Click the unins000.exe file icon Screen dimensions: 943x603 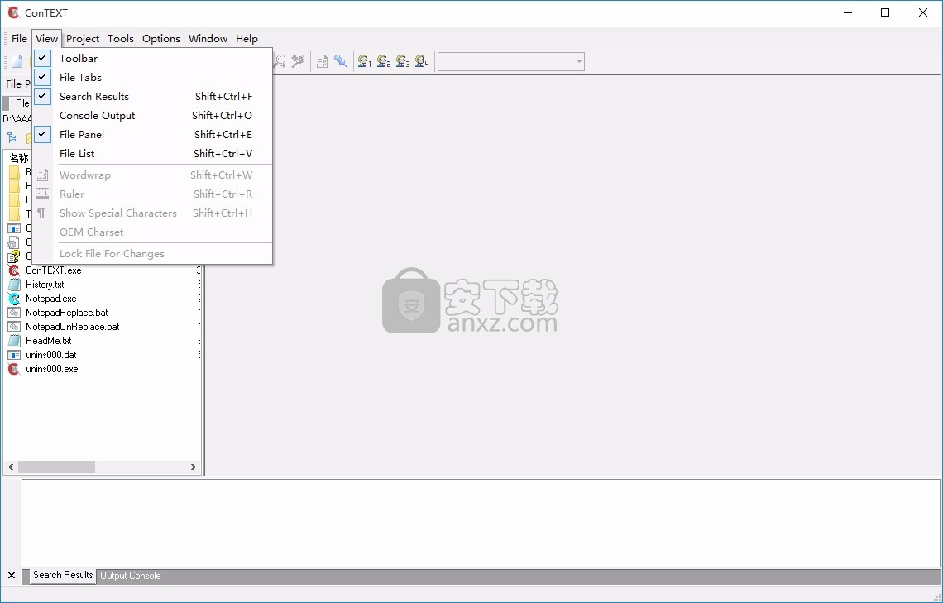tap(14, 369)
